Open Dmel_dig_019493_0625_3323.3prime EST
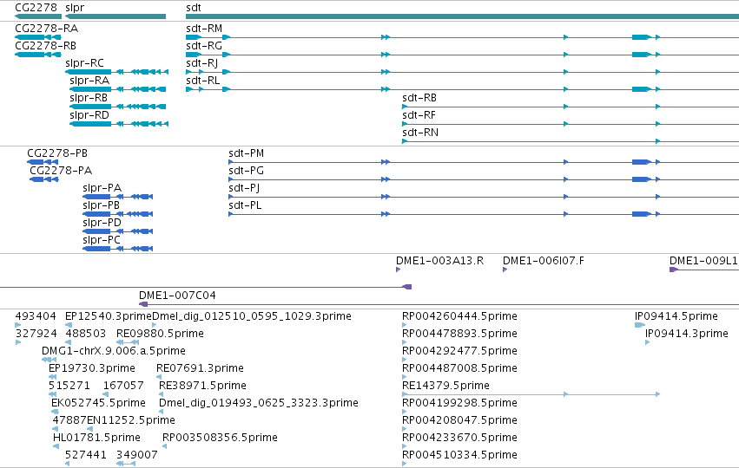 pyautogui.click(x=259, y=403)
